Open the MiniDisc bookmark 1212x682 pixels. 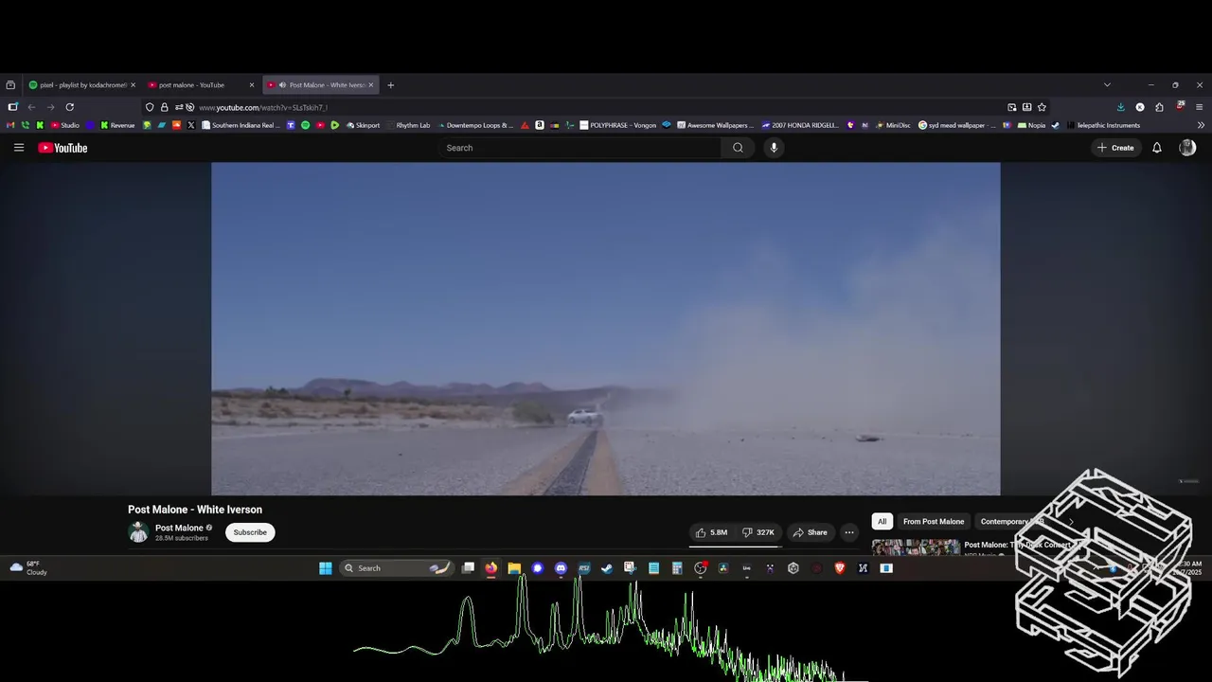tap(892, 125)
